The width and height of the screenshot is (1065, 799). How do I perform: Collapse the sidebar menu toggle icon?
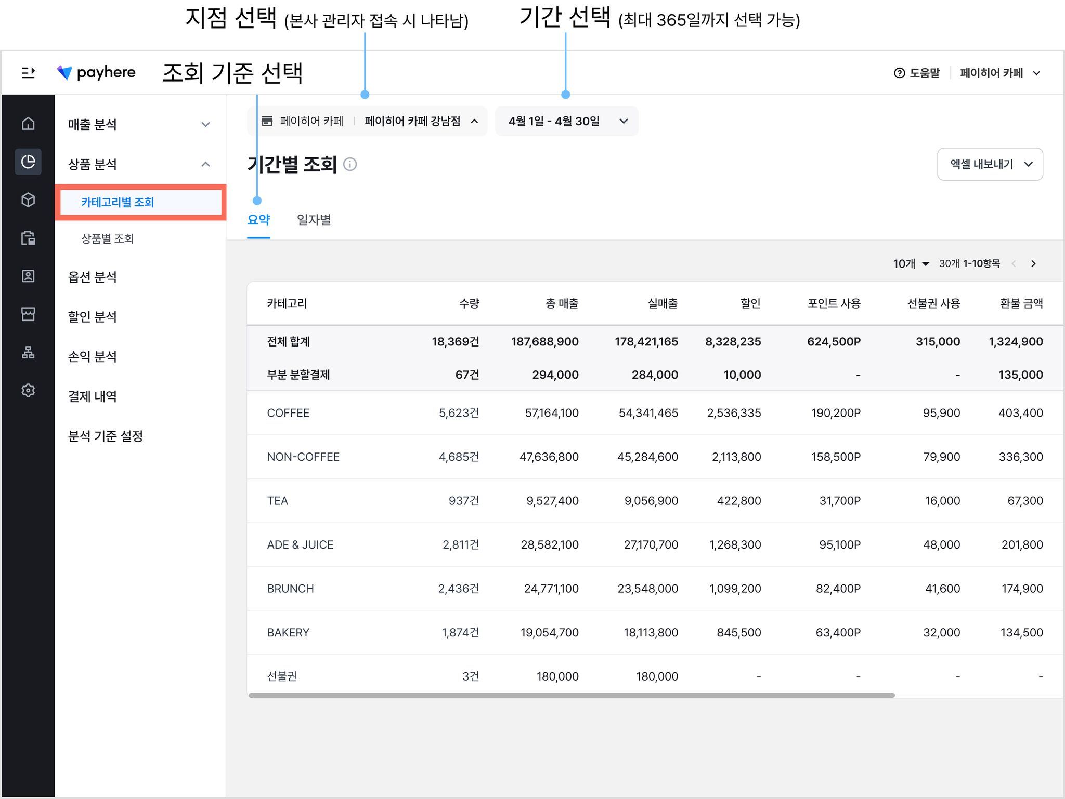click(28, 73)
